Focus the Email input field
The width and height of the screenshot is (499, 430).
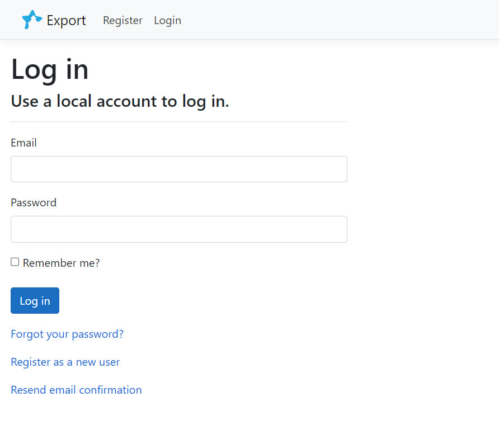click(x=178, y=169)
